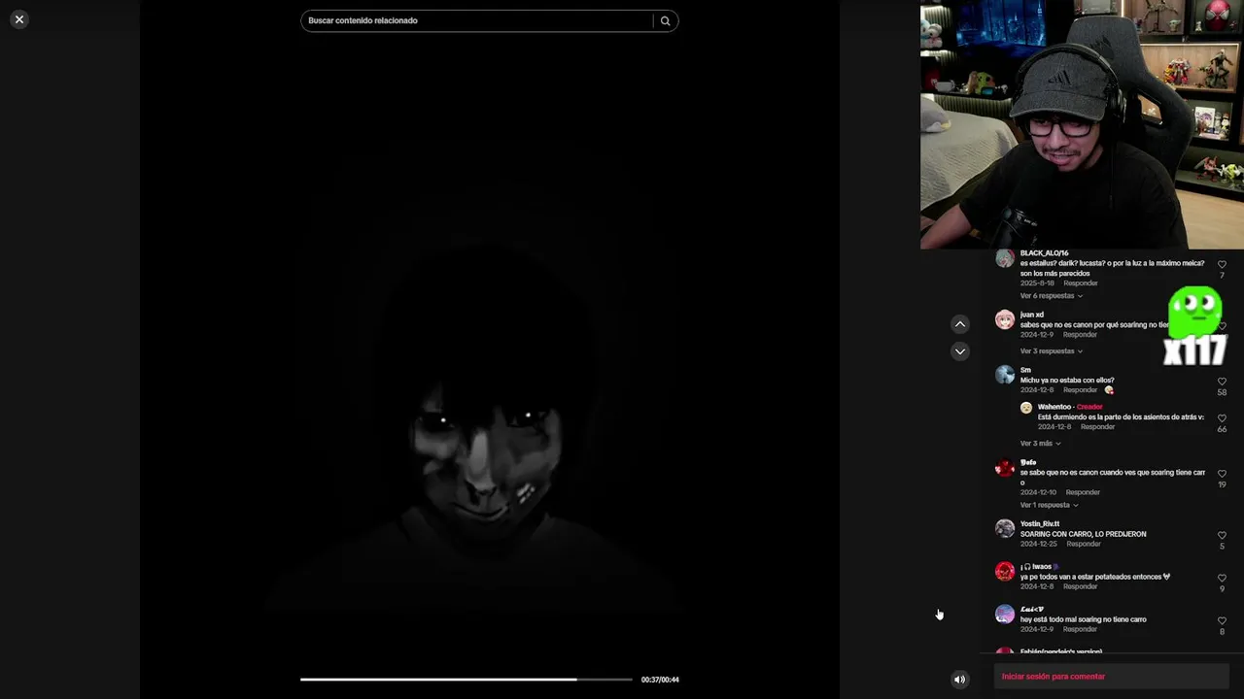Viewport: 1244px width, 699px height.
Task: Like Lui<V's comment with 8 likes
Action: point(1222,620)
